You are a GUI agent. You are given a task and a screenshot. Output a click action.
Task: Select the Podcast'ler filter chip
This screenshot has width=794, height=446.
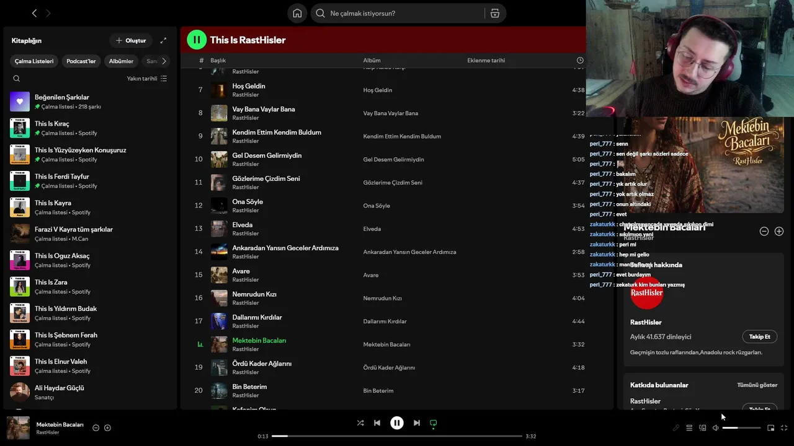[x=81, y=61]
